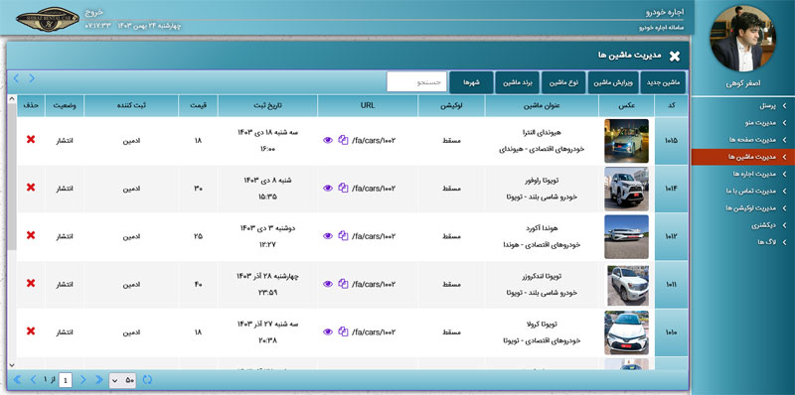Delete car 1010 with the red X

(x=31, y=330)
